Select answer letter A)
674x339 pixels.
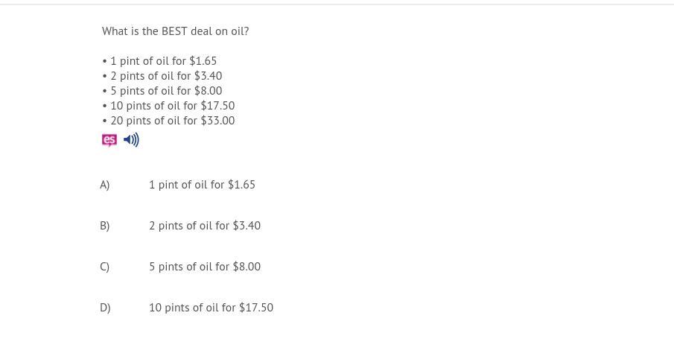pyautogui.click(x=105, y=185)
